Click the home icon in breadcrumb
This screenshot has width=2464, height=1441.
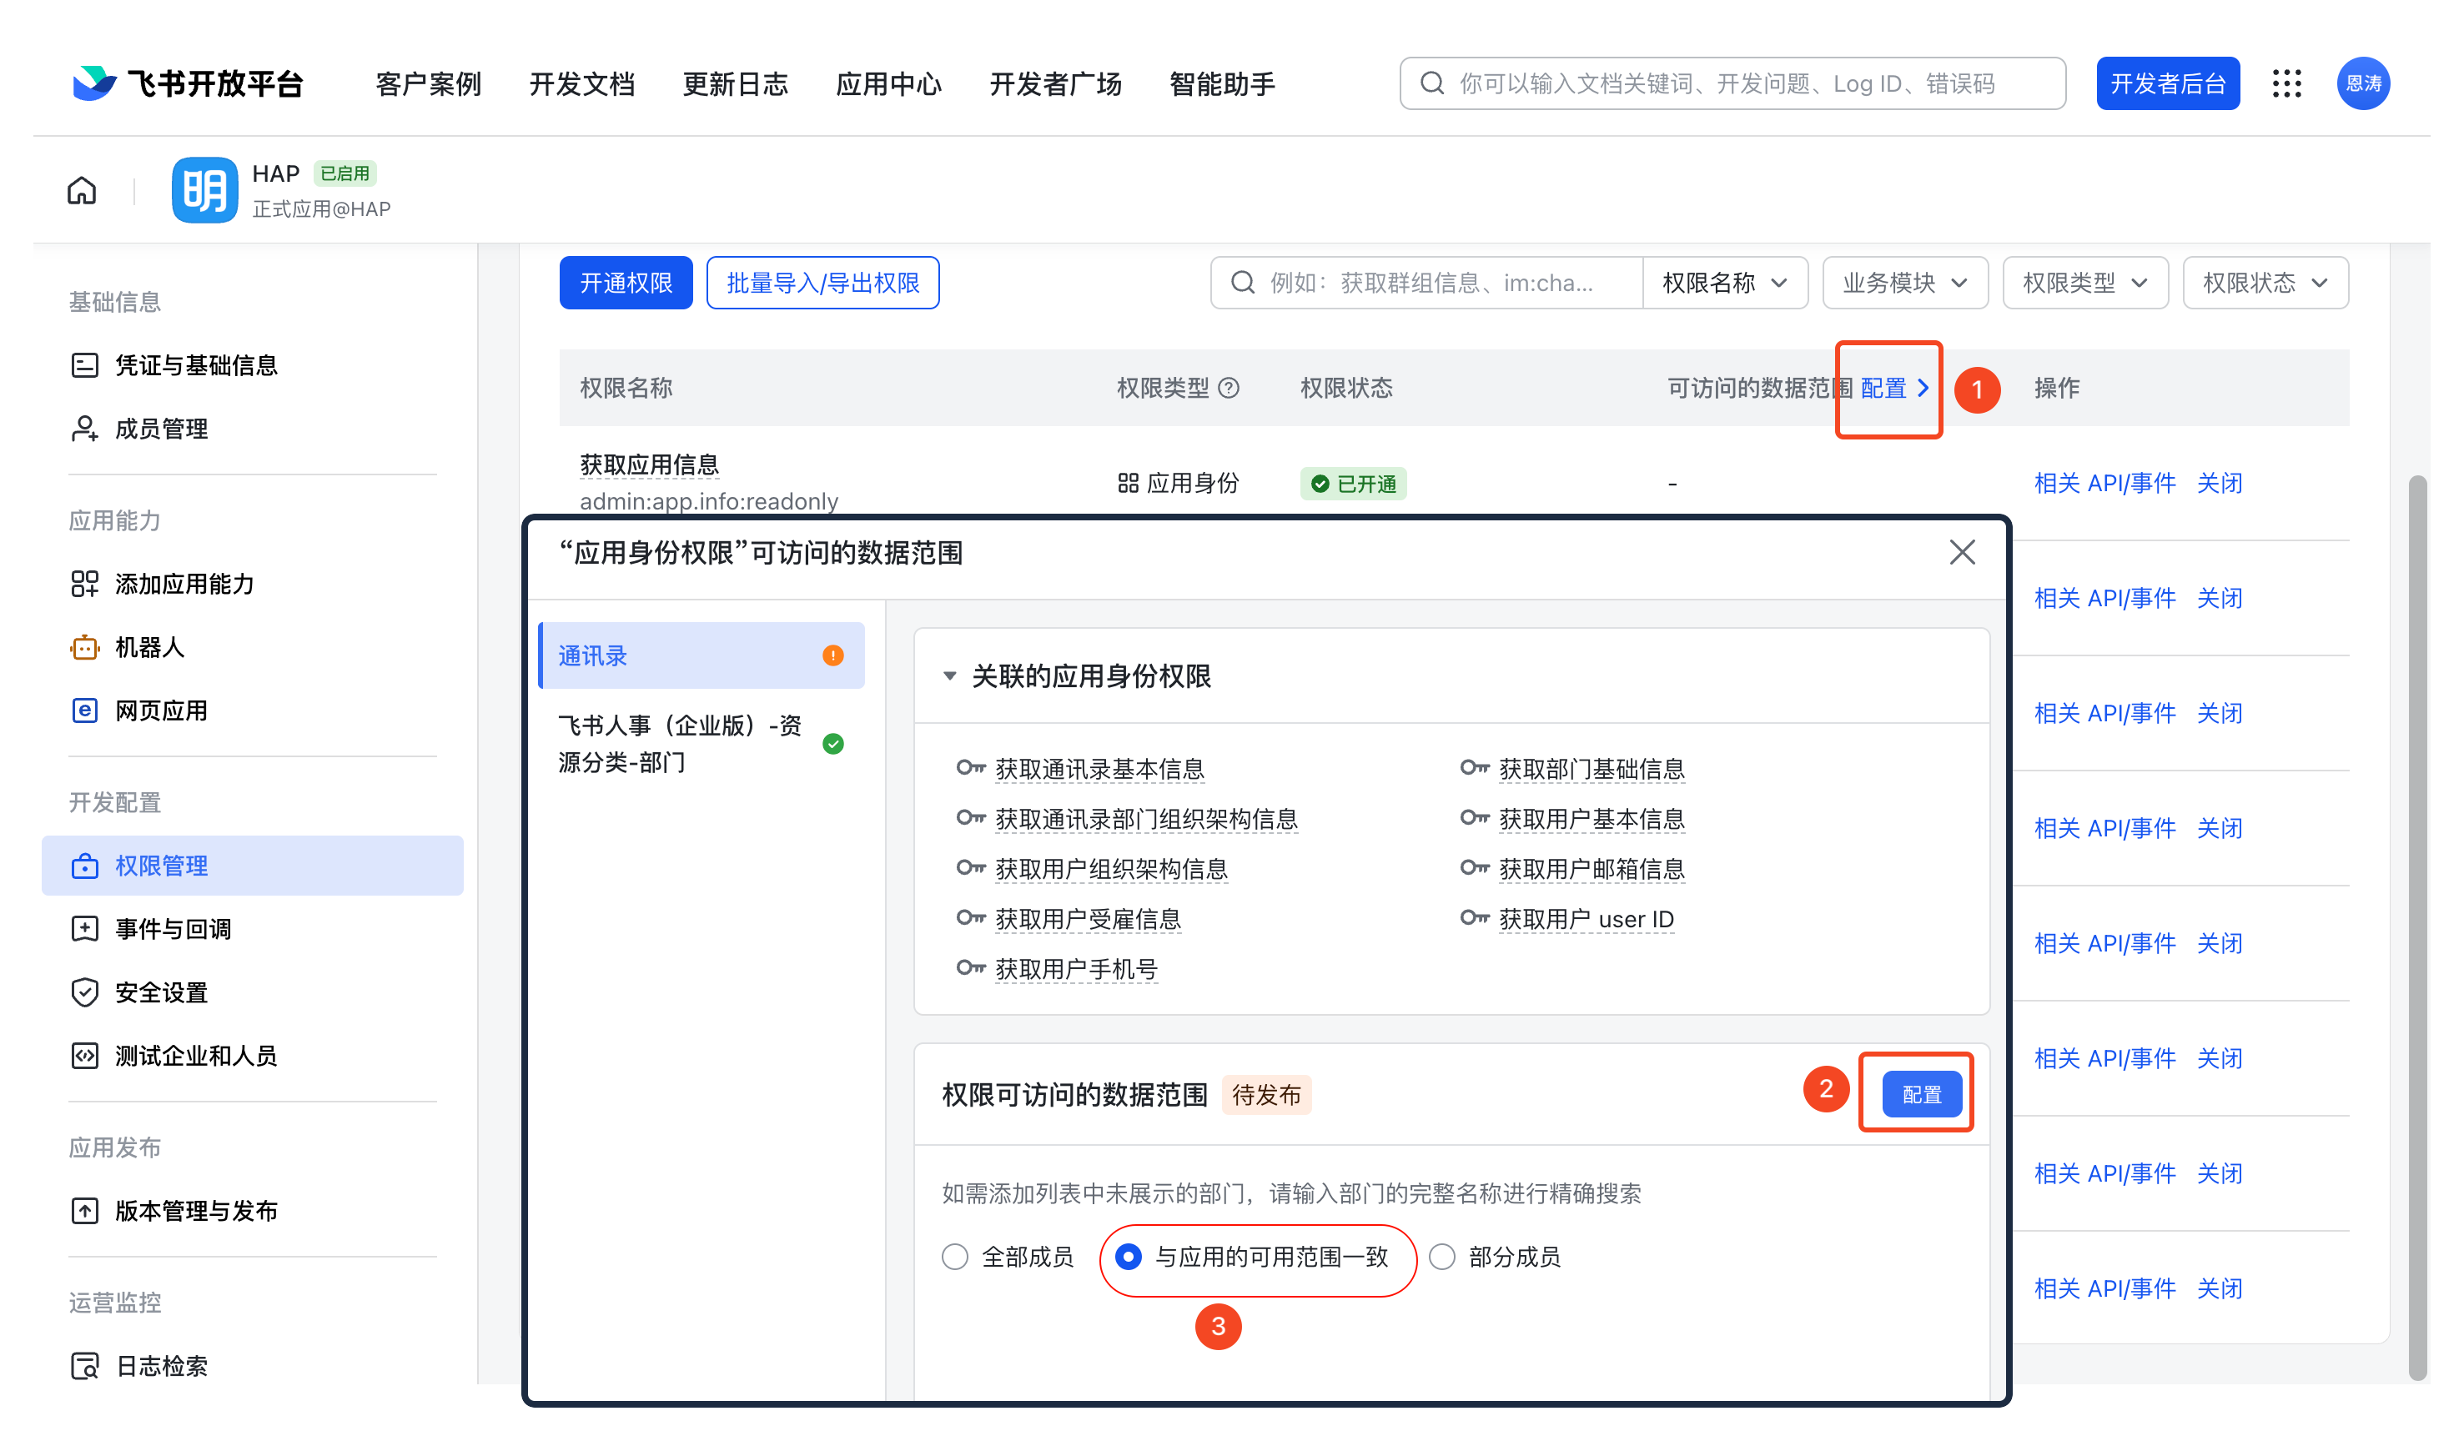(82, 191)
